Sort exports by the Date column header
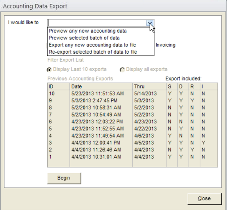 pos(101,86)
